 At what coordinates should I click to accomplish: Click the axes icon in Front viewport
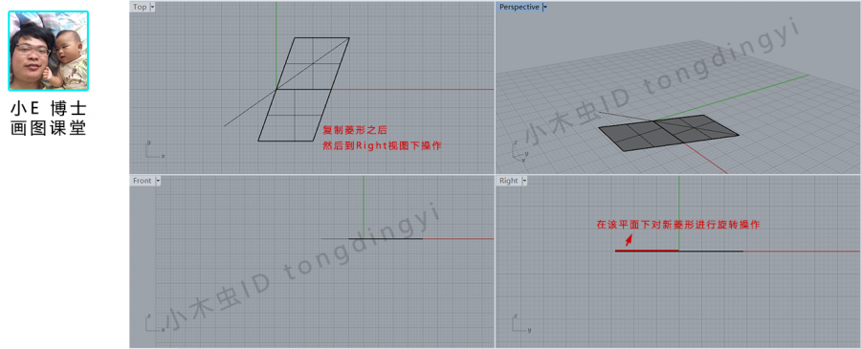coord(154,323)
